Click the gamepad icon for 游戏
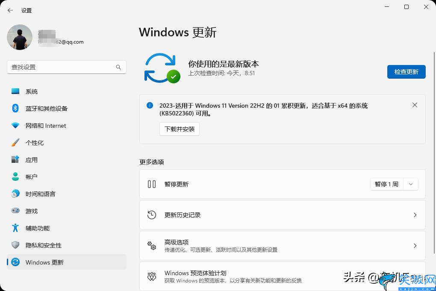 pos(15,211)
